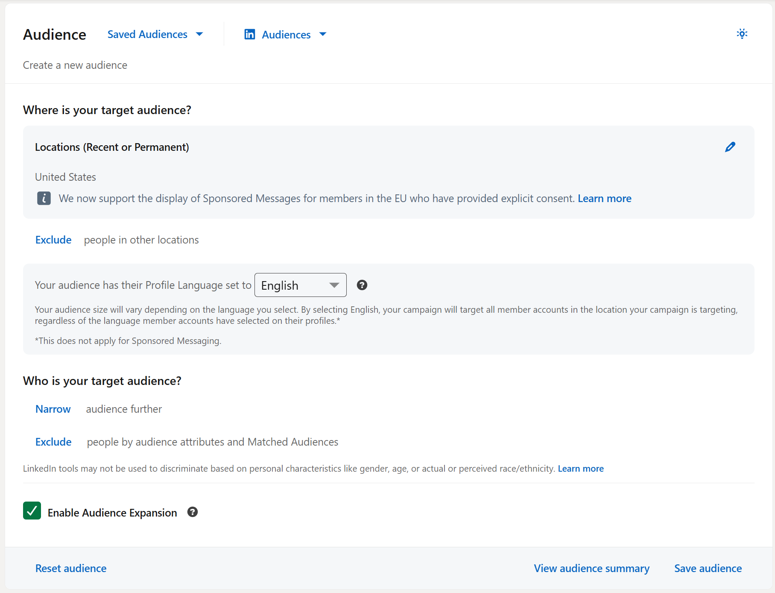Exclude people in other locations
Viewport: 775px width, 593px height.
(x=53, y=240)
